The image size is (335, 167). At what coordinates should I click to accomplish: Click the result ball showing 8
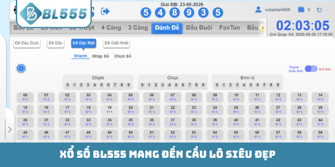point(175,13)
